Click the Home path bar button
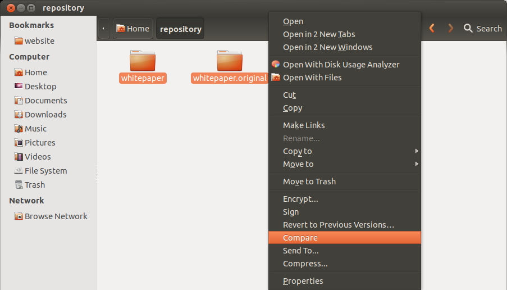507x290 pixels. [x=133, y=29]
